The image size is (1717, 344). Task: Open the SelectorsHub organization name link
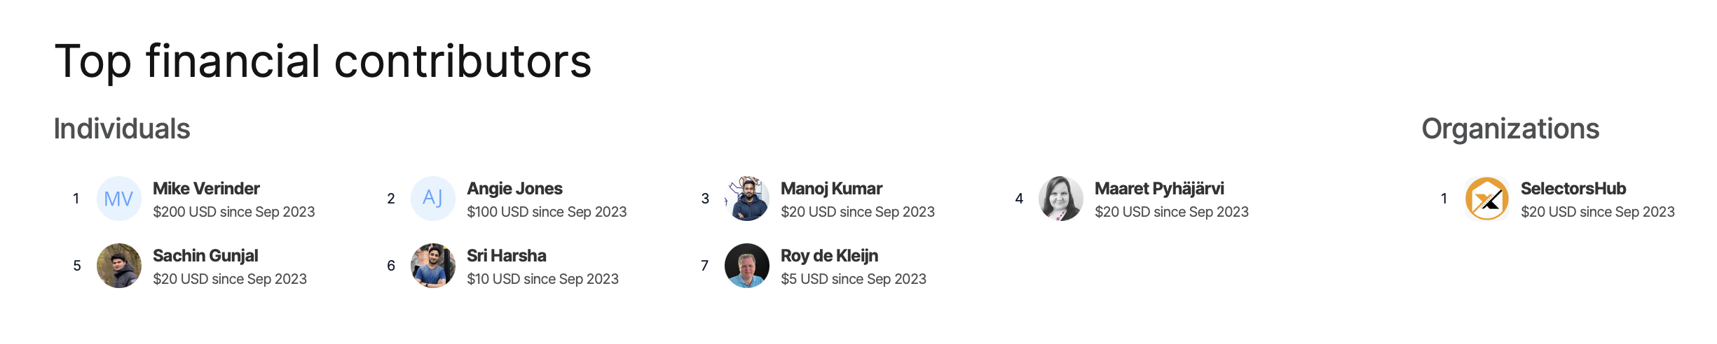tap(1573, 189)
